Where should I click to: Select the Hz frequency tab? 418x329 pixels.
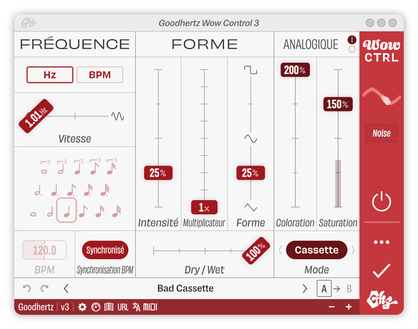pos(50,75)
